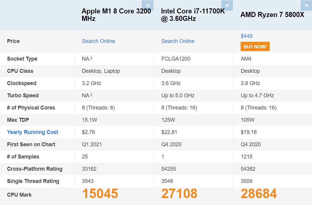The image size is (312, 205).
Task: Select the Socket Type row label
Action: (22, 59)
